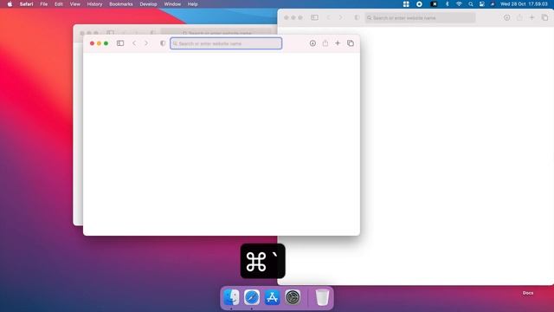The width and height of the screenshot is (554, 312).
Task: Open the File menu
Action: [x=44, y=4]
